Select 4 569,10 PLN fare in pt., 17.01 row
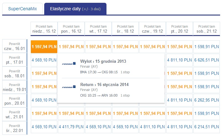 [44, 60]
